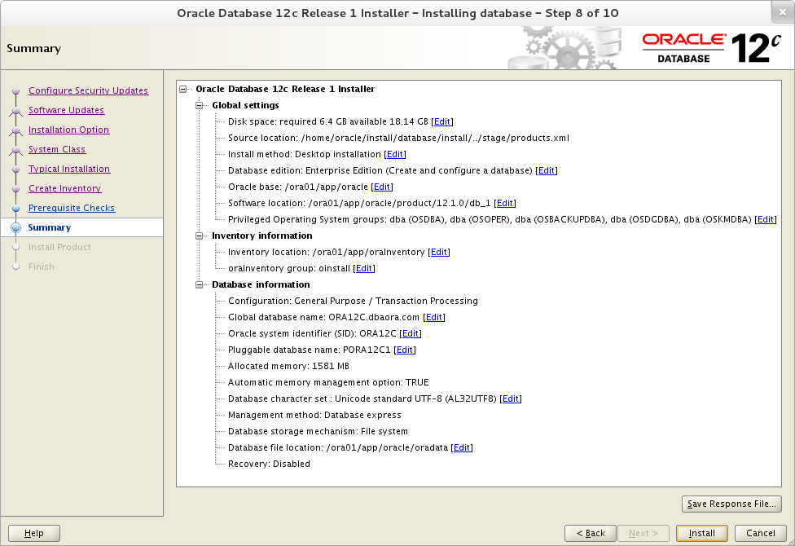Collapse the Global settings section
Screen dimensions: 795x546
pos(200,106)
